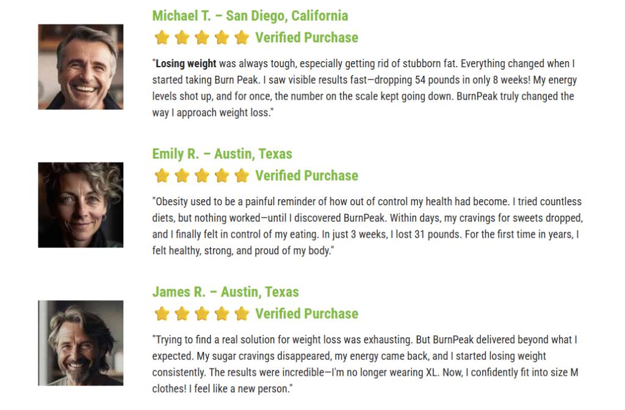
Task: Click the first star in Michael T.'s rating
Action: [162, 38]
